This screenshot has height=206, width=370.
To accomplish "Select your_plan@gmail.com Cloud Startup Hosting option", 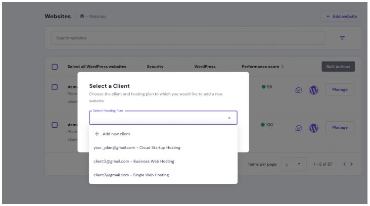I will [137, 147].
